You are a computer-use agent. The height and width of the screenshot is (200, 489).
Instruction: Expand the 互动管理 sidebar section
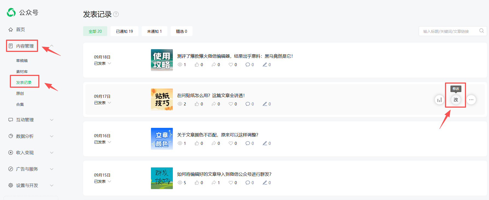pos(51,120)
